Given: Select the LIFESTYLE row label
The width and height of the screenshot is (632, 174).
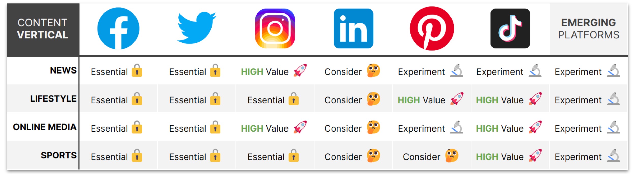Looking at the screenshot, I should [53, 99].
